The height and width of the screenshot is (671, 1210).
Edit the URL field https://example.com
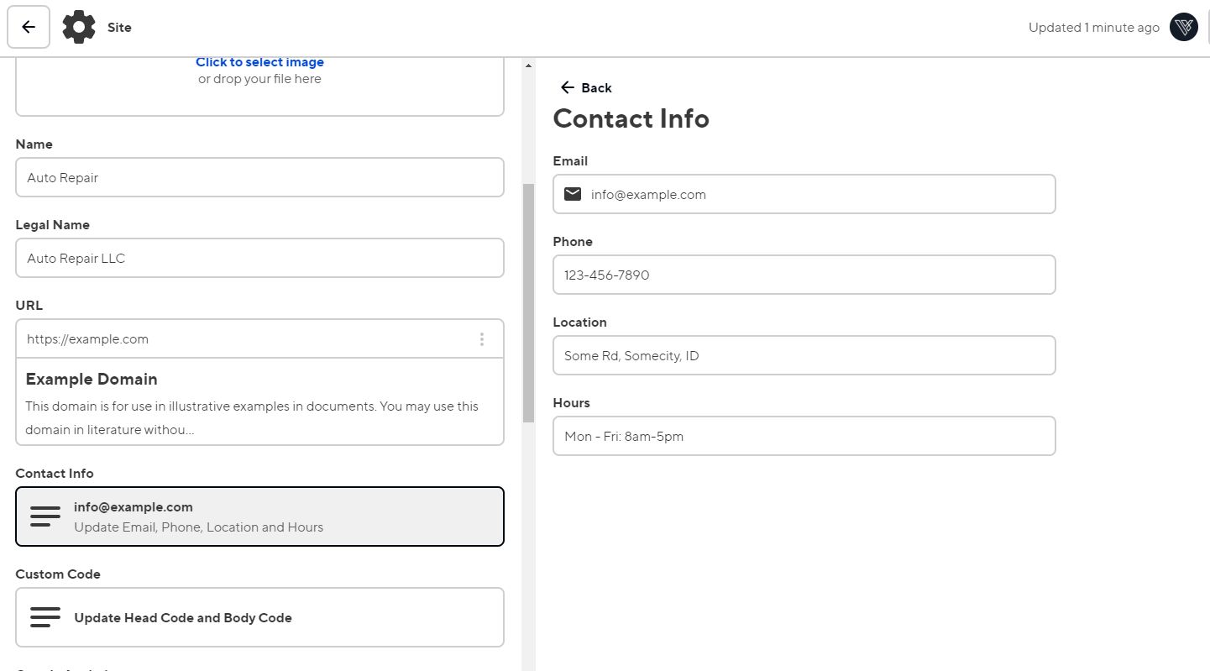[x=244, y=339]
